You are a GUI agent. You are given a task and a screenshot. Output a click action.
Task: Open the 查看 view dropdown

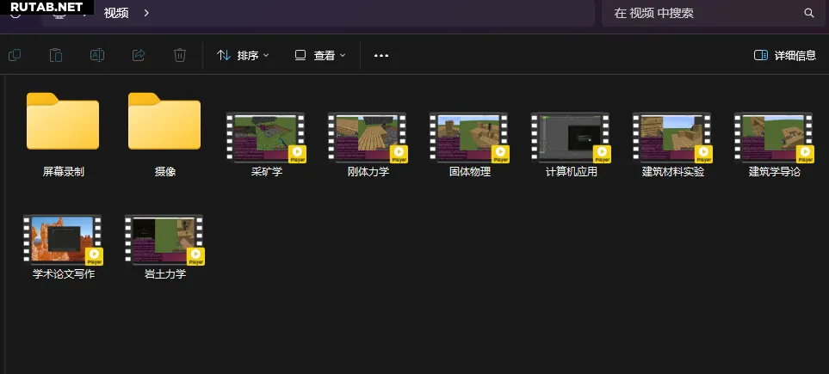tap(320, 56)
